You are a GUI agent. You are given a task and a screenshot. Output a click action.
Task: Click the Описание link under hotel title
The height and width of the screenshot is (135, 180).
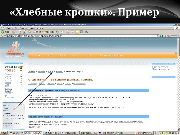point(32,84)
